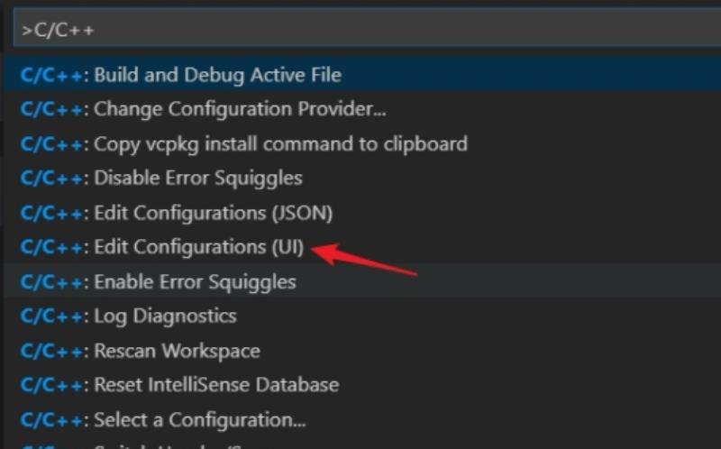721x449 pixels.
Task: Select the highlighted first command in list
Action: 362,75
